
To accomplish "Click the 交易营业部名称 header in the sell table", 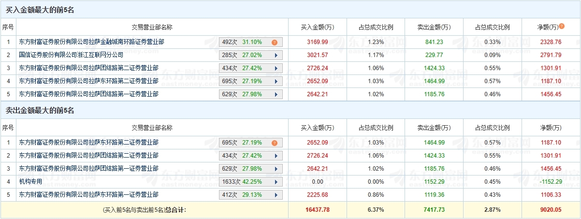I will [x=152, y=128].
